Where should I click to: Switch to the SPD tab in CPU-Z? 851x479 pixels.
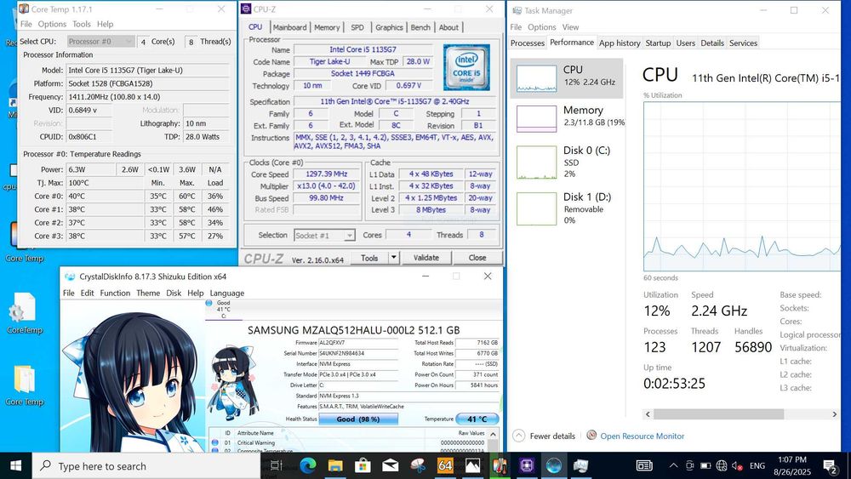click(357, 28)
